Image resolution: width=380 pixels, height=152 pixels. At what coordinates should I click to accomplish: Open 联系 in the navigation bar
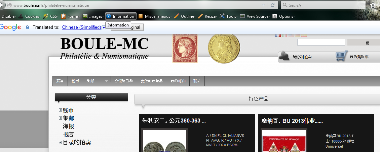pos(197,81)
